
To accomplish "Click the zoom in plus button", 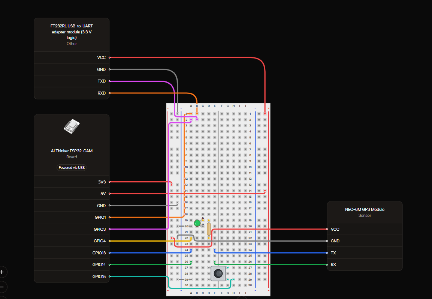I will (2, 272).
